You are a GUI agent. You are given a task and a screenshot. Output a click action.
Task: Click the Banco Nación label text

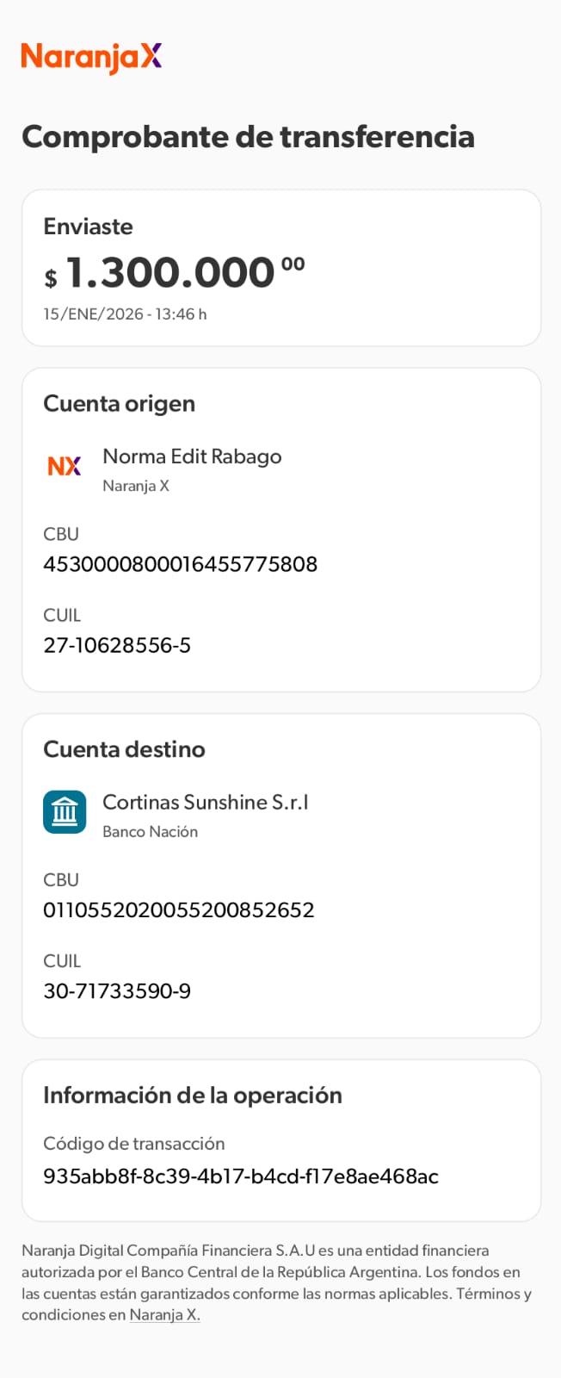150,832
